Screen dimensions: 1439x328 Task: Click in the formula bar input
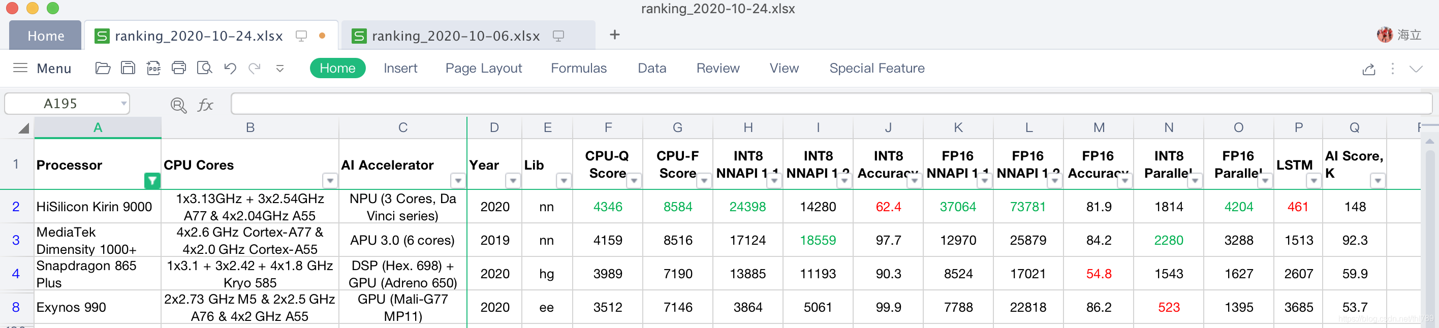pyautogui.click(x=831, y=104)
